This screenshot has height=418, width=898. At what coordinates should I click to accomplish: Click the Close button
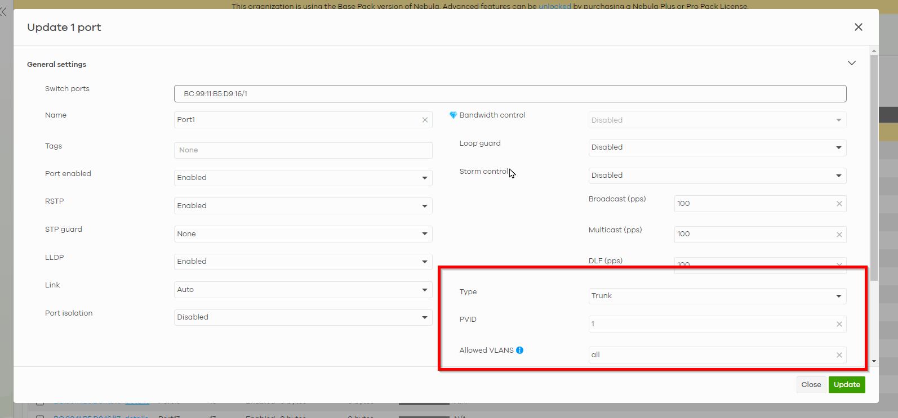[x=811, y=385]
